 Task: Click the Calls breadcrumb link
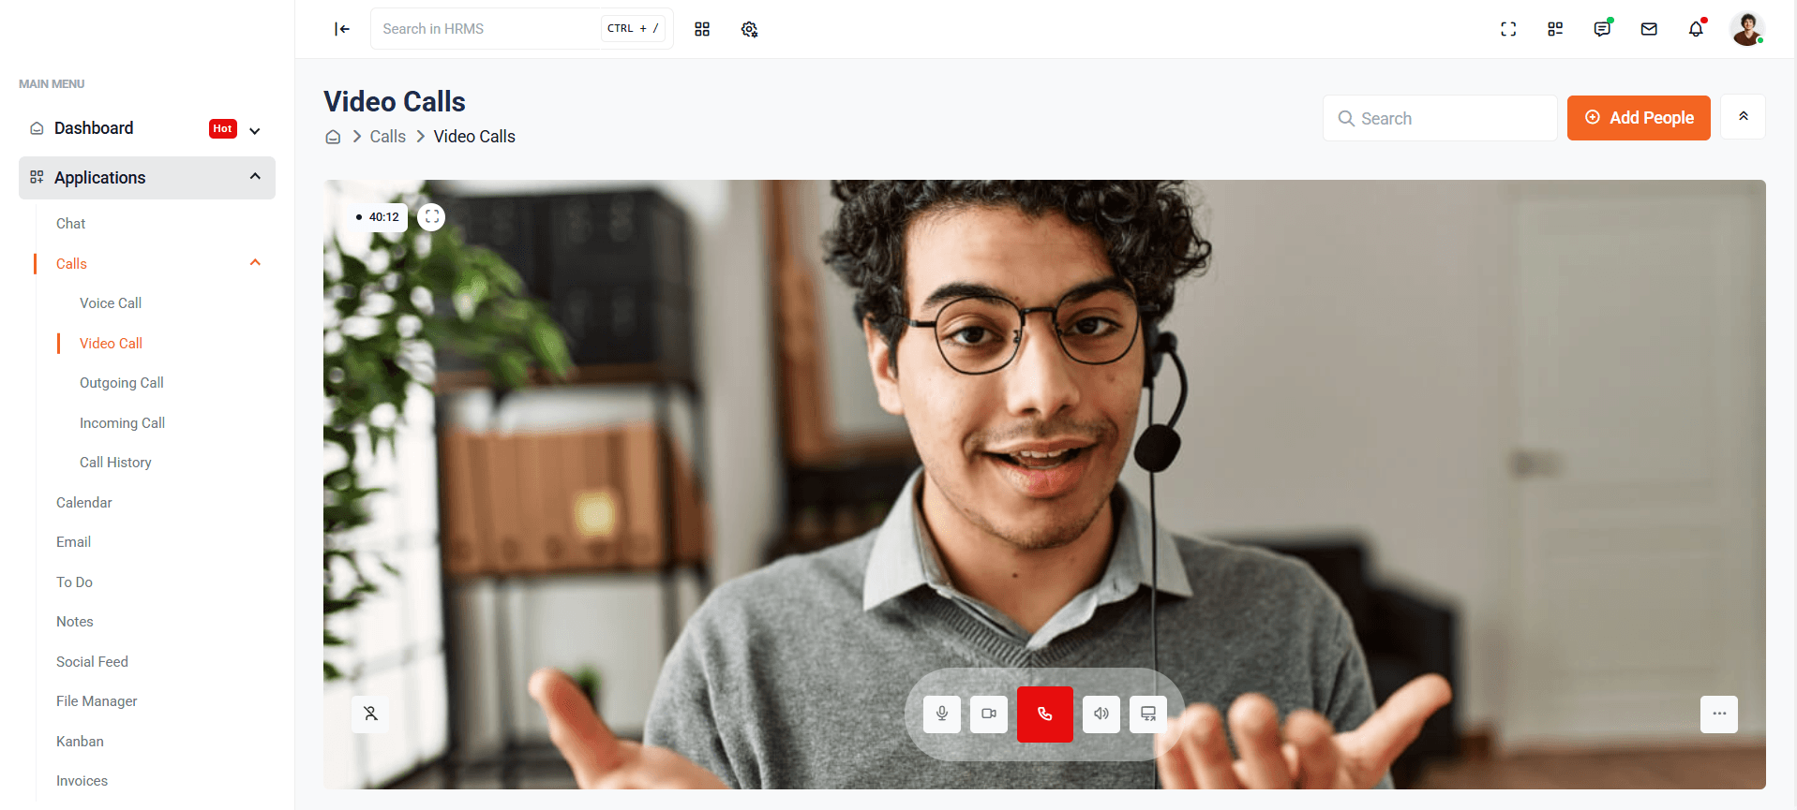click(387, 137)
